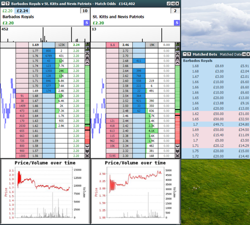Select matched bet 1.75 for £20.00
Image resolution: width=250 pixels, height=225 pixels.
point(216,151)
